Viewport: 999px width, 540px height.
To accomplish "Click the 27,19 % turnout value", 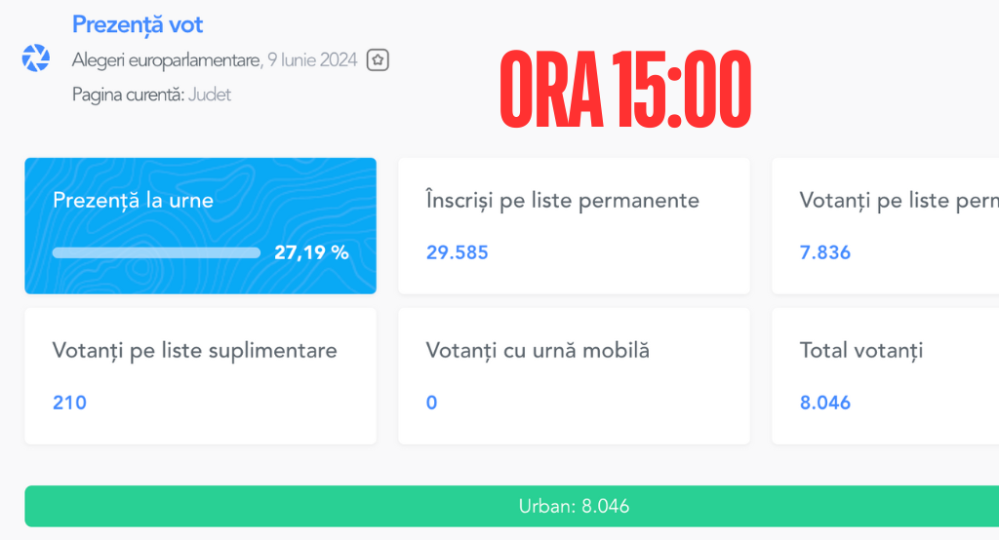I will (311, 252).
